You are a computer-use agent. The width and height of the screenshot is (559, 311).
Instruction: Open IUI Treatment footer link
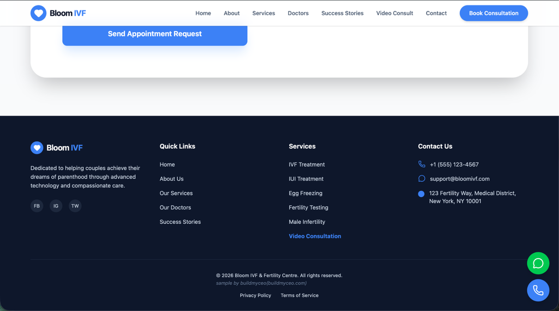coord(306,179)
